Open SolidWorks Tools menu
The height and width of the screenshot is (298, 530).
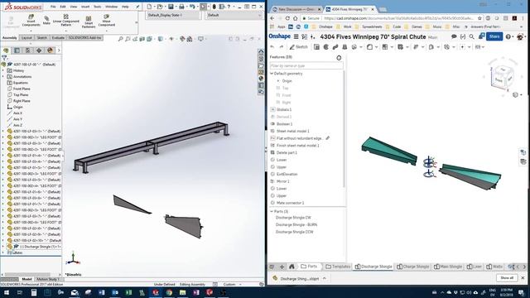point(98,7)
